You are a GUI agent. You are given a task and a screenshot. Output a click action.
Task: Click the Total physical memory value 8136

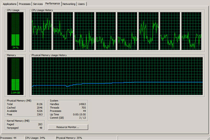tap(40, 104)
